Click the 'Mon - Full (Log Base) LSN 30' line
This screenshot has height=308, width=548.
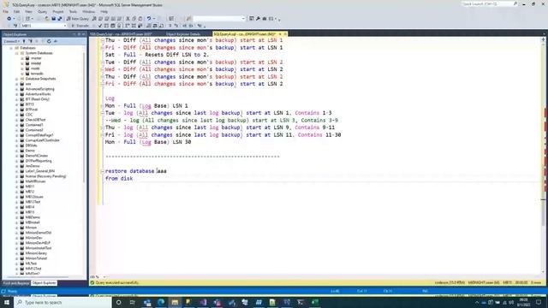pos(148,142)
